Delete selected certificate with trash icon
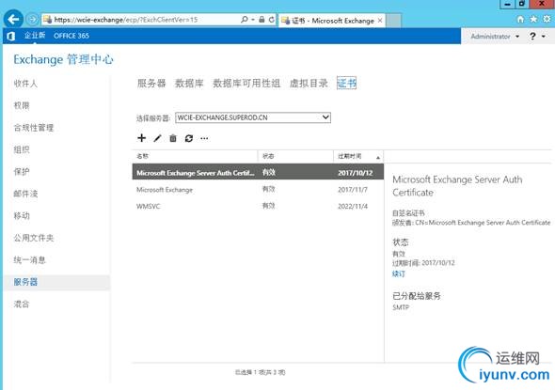 click(173, 138)
